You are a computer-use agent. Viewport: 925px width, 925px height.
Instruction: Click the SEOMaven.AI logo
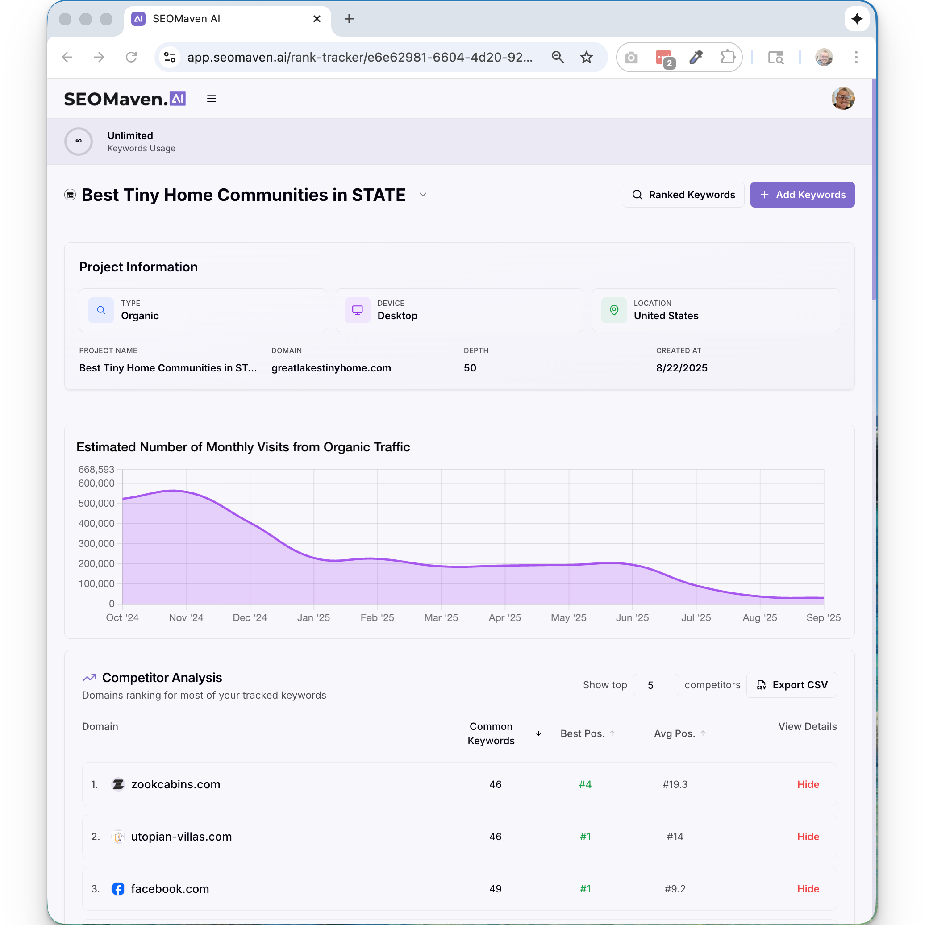pyautogui.click(x=125, y=99)
